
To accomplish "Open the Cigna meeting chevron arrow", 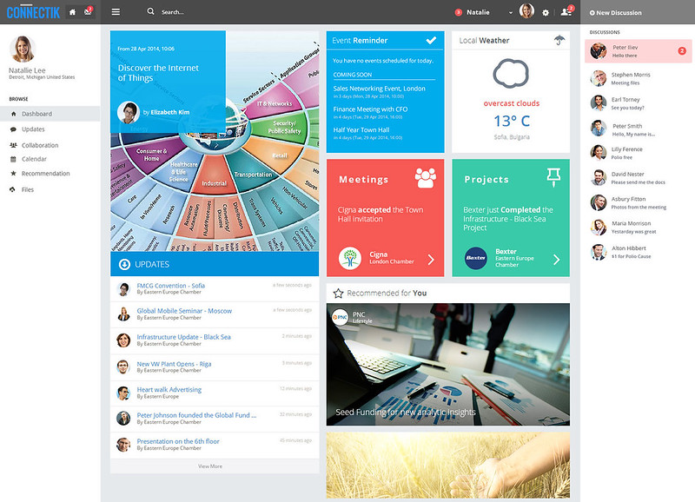I will coord(432,259).
